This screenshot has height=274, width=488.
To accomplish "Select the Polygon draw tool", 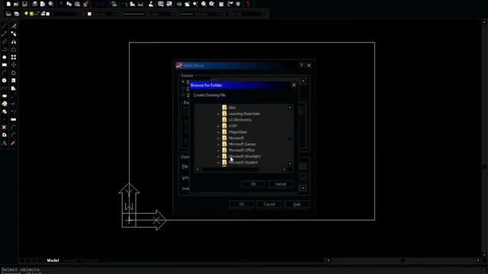I will click(x=5, y=57).
